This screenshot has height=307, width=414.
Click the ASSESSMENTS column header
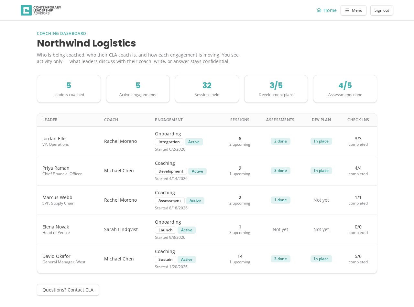pyautogui.click(x=280, y=120)
